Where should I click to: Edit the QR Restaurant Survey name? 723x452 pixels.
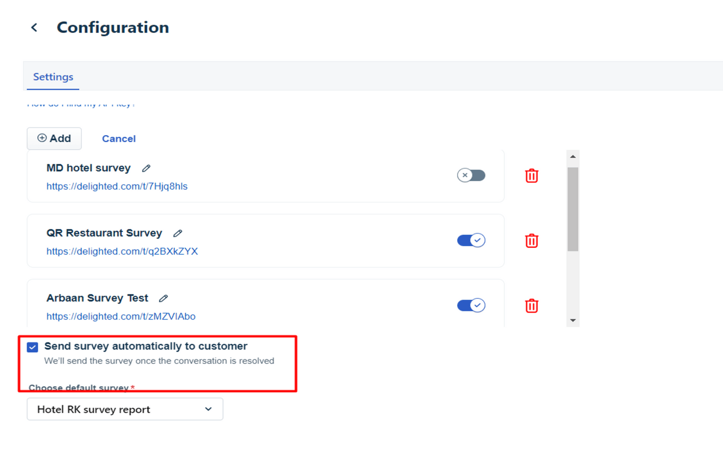[x=178, y=233]
